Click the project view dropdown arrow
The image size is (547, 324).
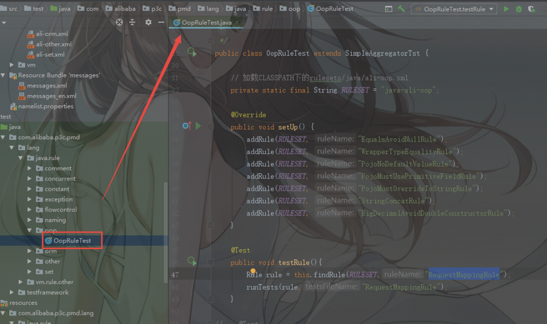(4, 22)
